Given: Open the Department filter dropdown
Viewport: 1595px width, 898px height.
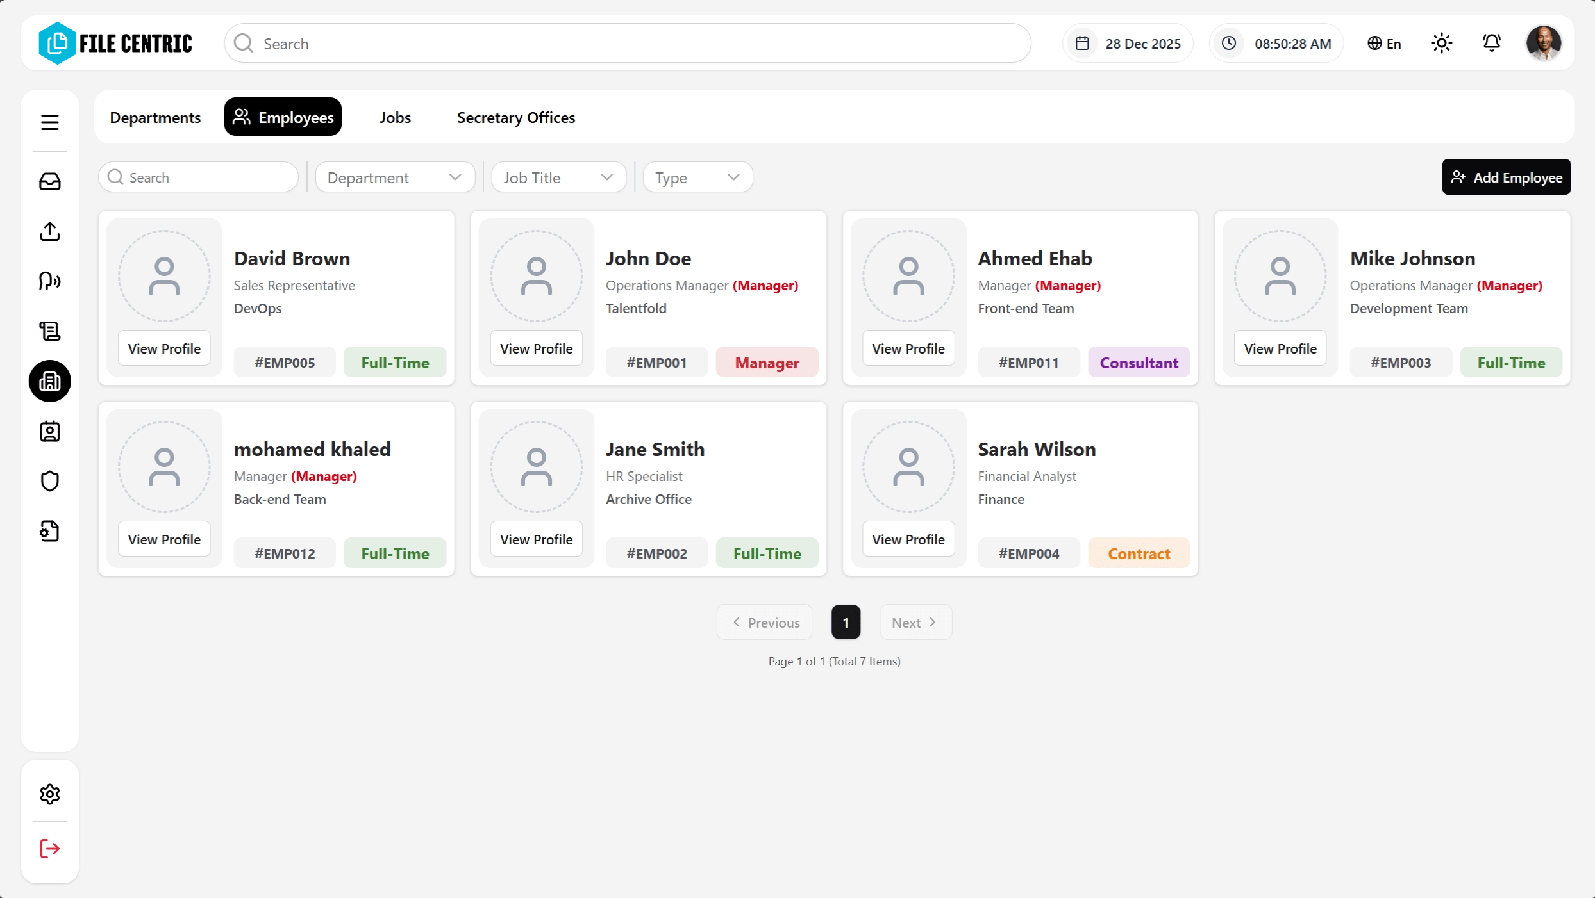Looking at the screenshot, I should pos(395,177).
